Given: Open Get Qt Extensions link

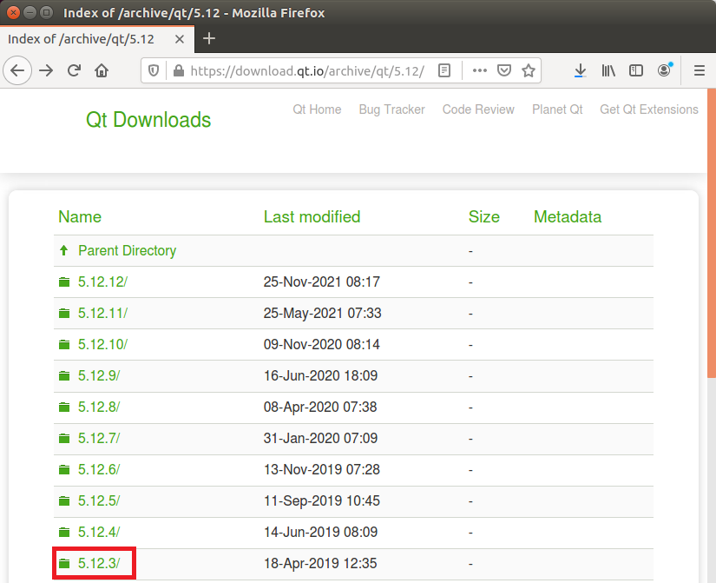Looking at the screenshot, I should coord(649,109).
